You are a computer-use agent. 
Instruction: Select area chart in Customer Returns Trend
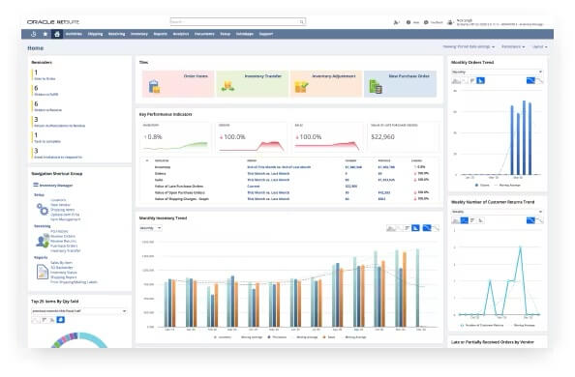pyautogui.click(x=456, y=220)
